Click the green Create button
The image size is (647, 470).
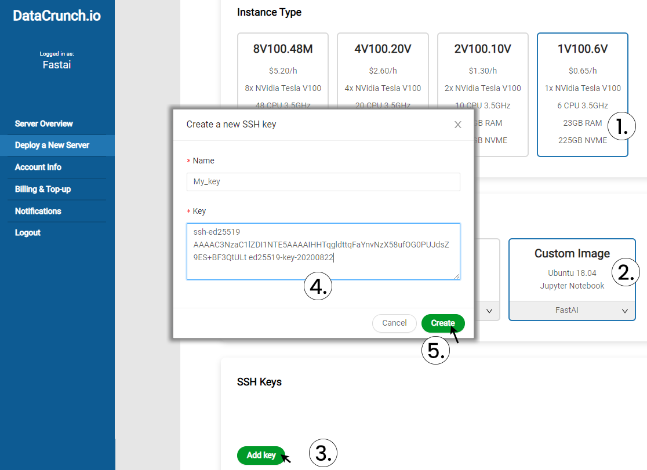(x=442, y=323)
